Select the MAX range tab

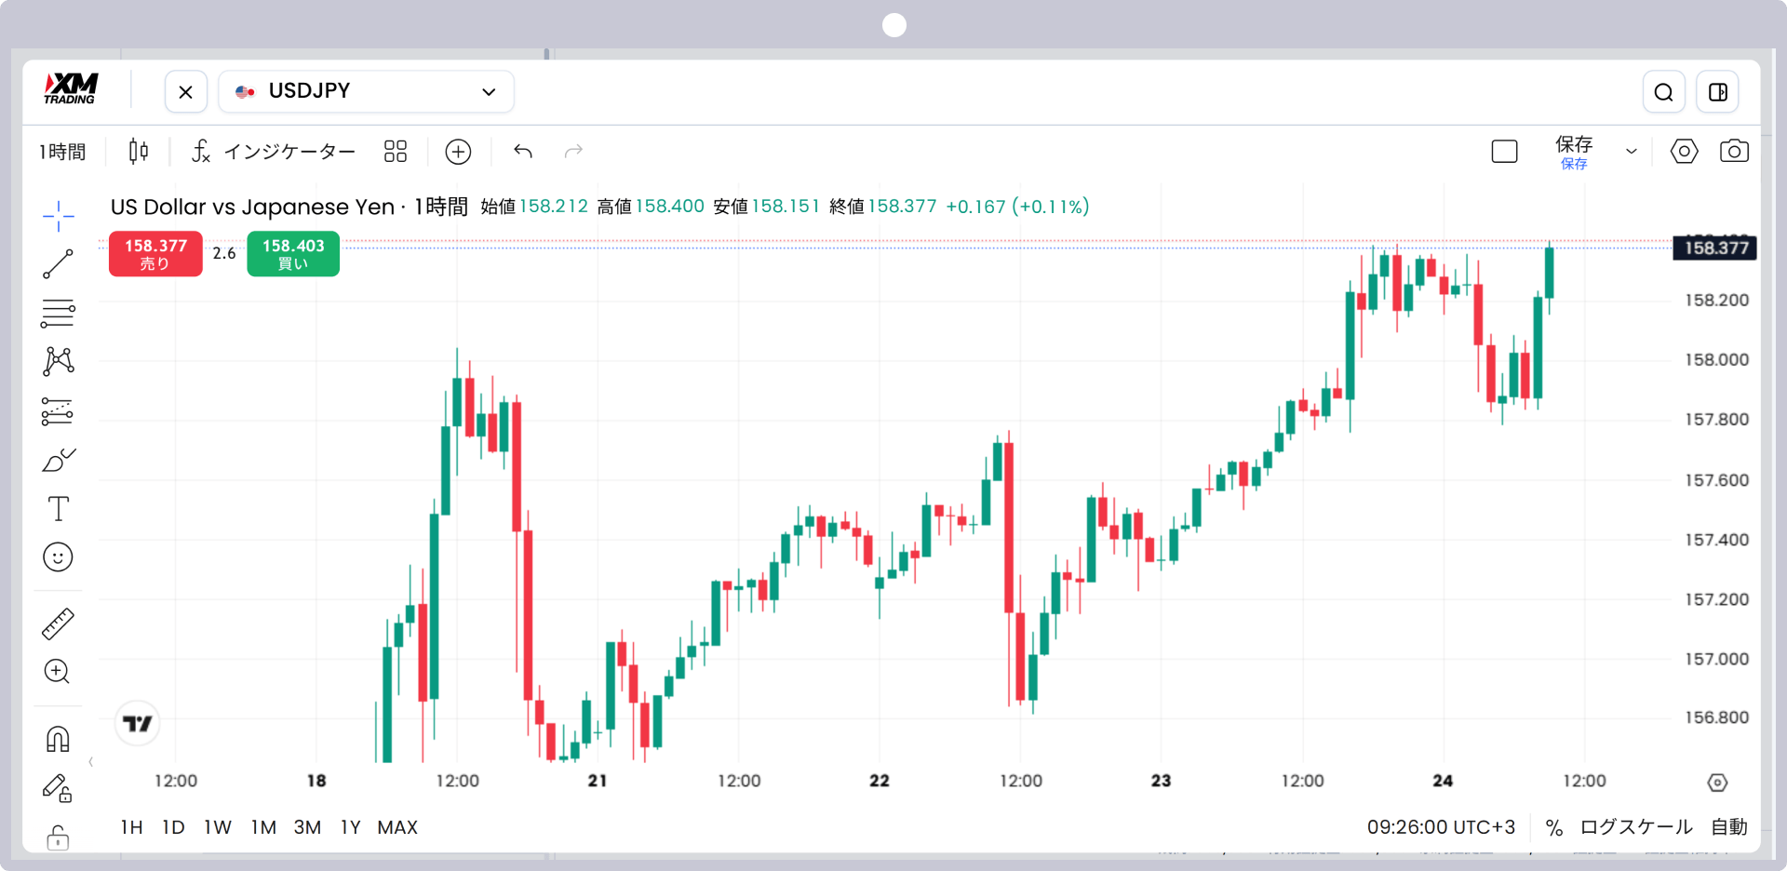click(397, 827)
